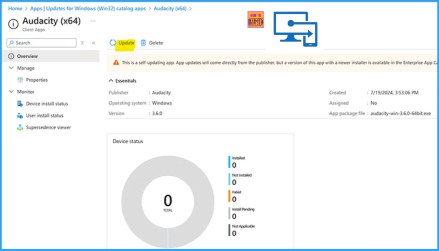Collapse the sidebar with double chevron
439x251 pixels.
click(x=93, y=43)
